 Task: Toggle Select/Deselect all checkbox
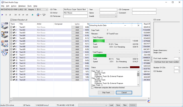coord(11,20)
